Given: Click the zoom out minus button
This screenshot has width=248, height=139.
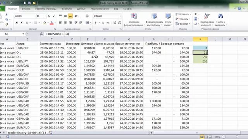Looking at the screenshot, I should [x=224, y=137].
